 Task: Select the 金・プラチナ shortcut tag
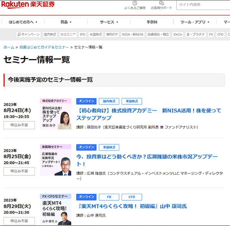(195, 35)
